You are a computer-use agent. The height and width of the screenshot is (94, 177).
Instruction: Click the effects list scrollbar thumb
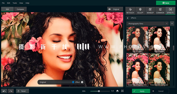[x=173, y=48]
